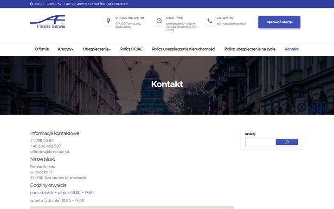
Task: Expand the Ubezpieczenia dropdown menu
Action: (x=97, y=49)
